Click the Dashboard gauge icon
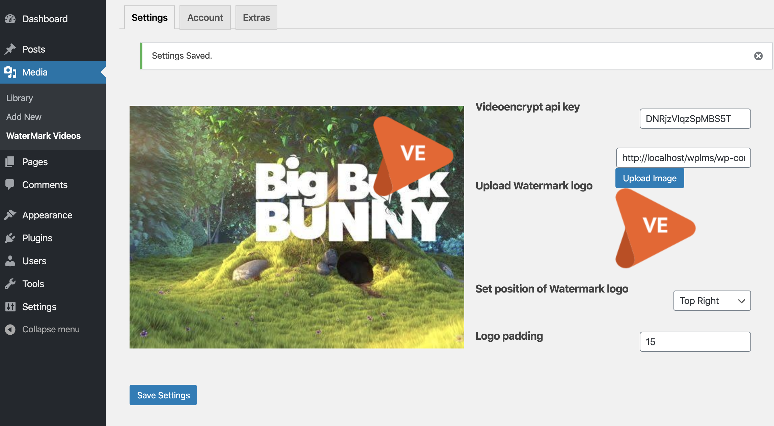 (10, 19)
